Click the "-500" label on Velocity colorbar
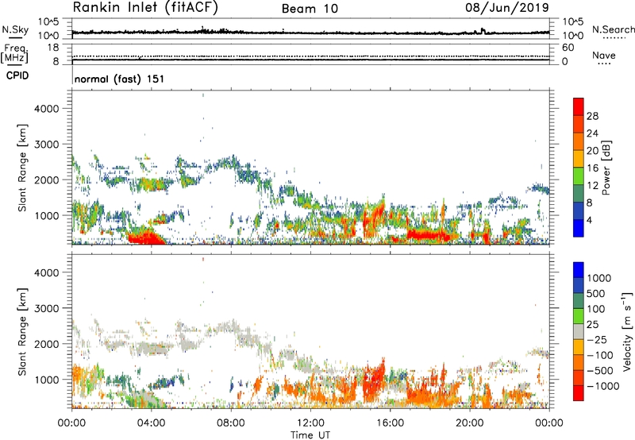The height and width of the screenshot is (440, 635). click(600, 371)
